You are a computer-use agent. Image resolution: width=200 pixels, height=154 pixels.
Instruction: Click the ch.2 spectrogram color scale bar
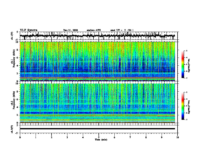tap(183, 106)
